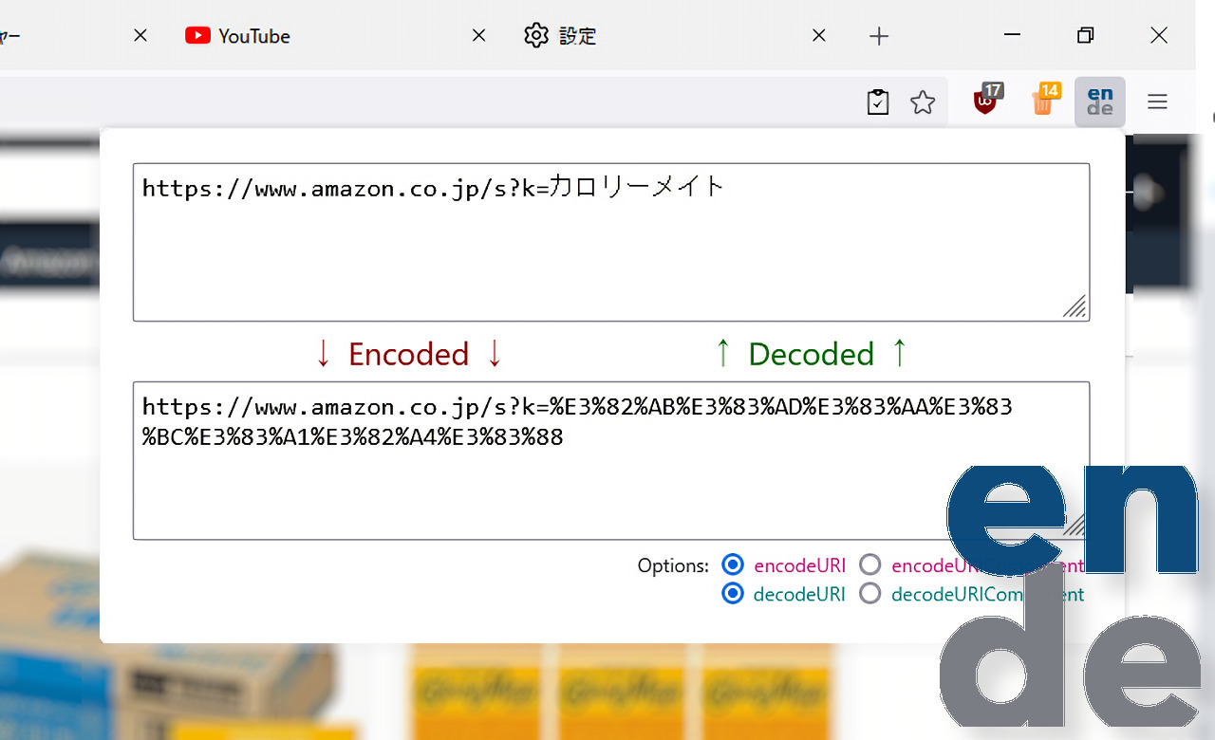The image size is (1215, 740).
Task: Click the uBlock Origin shield icon
Action: click(988, 100)
